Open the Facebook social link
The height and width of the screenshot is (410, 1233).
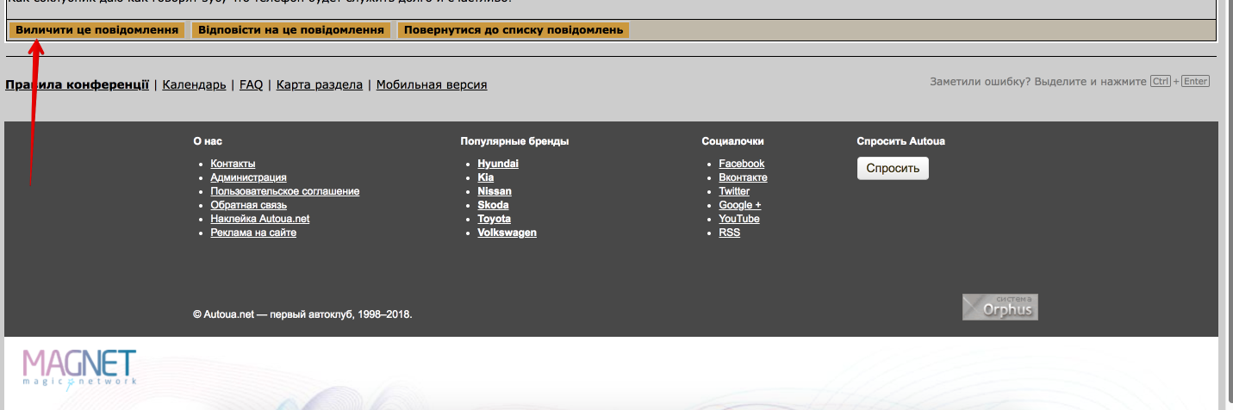[741, 164]
